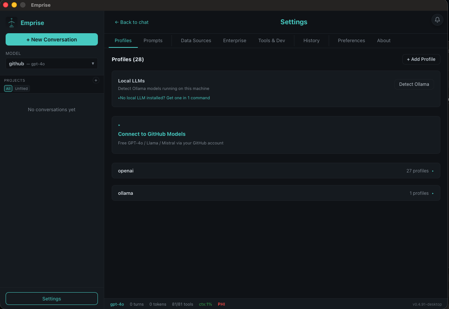This screenshot has height=309, width=449.
Task: Open the Data Sources tab
Action: click(196, 40)
